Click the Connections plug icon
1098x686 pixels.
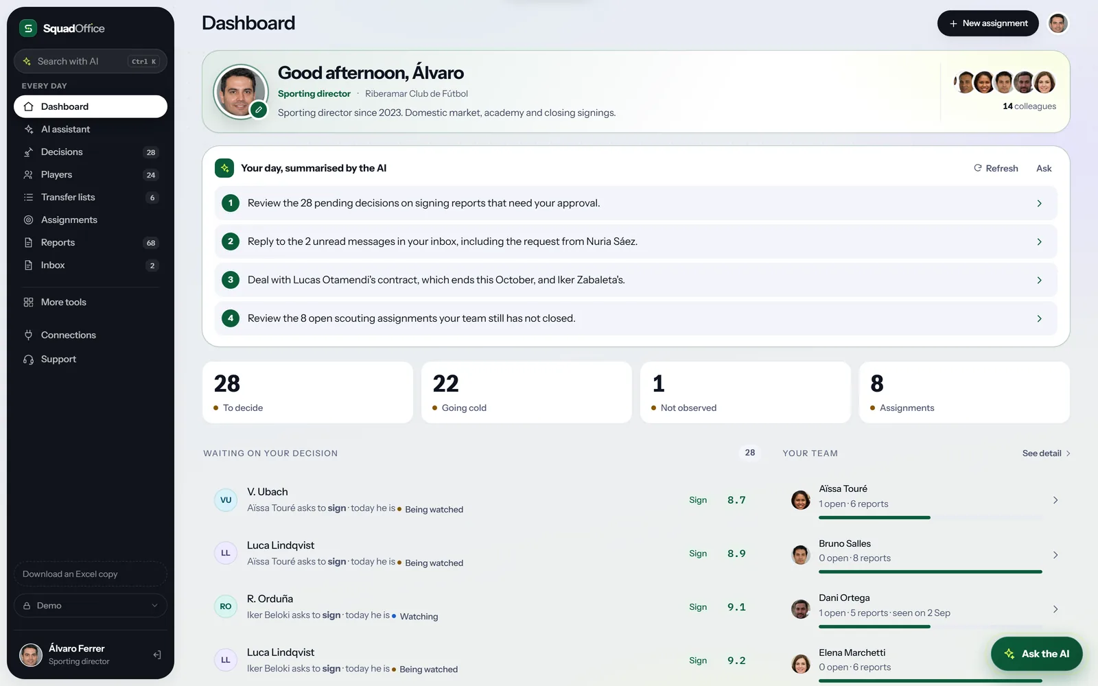click(x=28, y=335)
